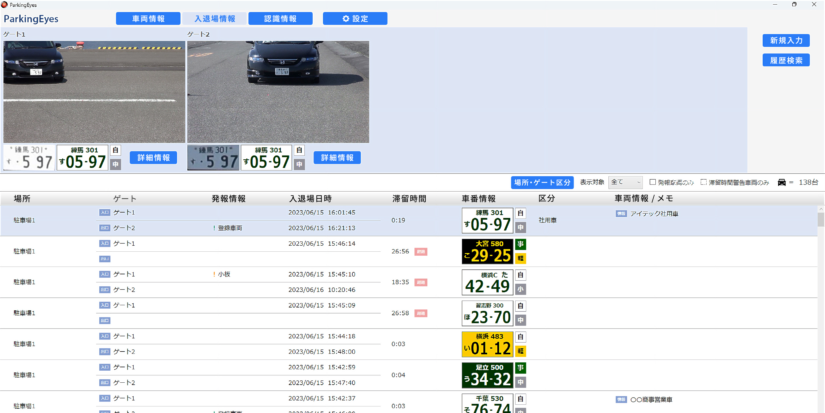Click the 0:19 stay duration
Image resolution: width=825 pixels, height=413 pixels.
click(398, 220)
